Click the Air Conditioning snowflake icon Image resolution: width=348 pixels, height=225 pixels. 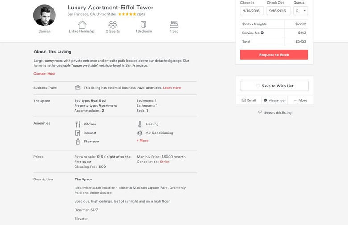pos(140,133)
